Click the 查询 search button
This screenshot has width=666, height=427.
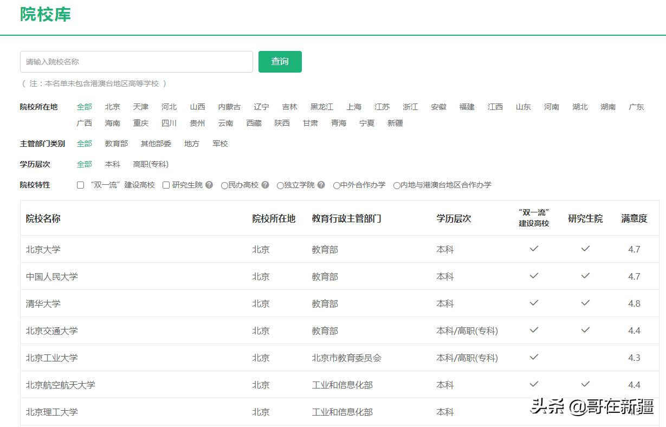[280, 61]
